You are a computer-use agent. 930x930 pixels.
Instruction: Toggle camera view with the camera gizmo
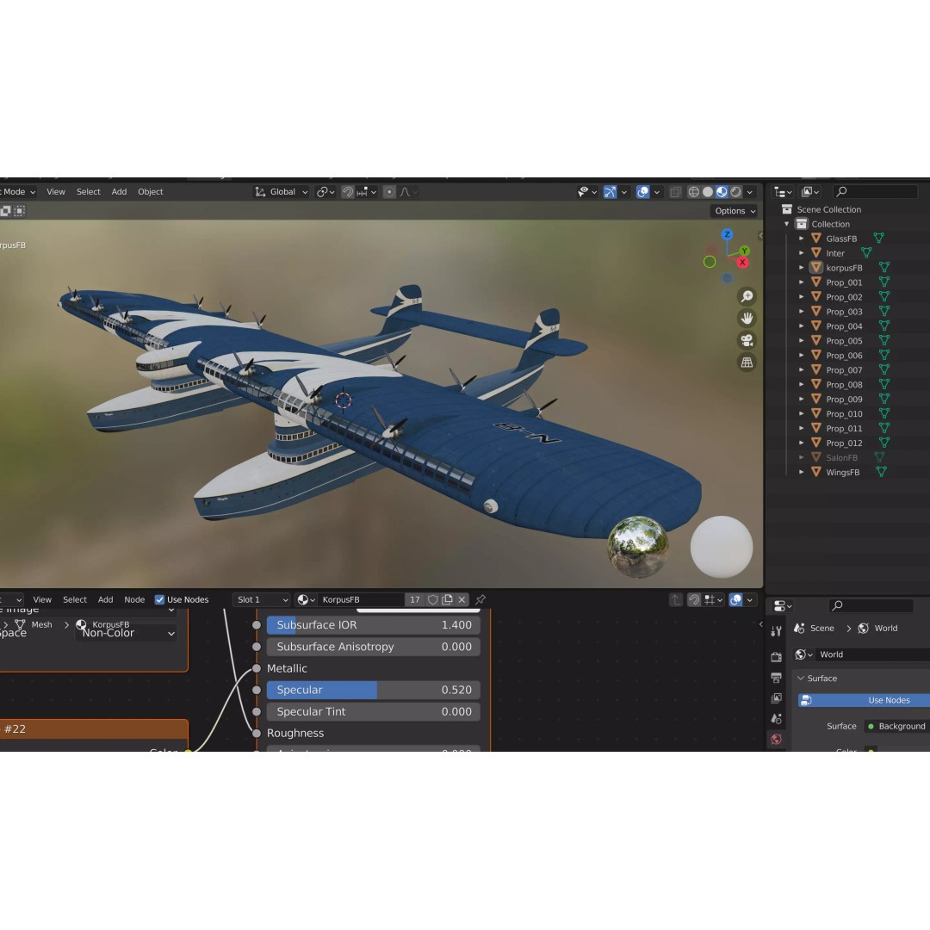747,340
